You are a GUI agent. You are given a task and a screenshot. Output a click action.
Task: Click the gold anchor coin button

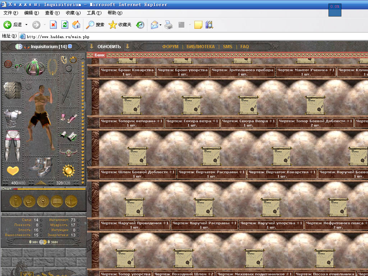pos(71,201)
